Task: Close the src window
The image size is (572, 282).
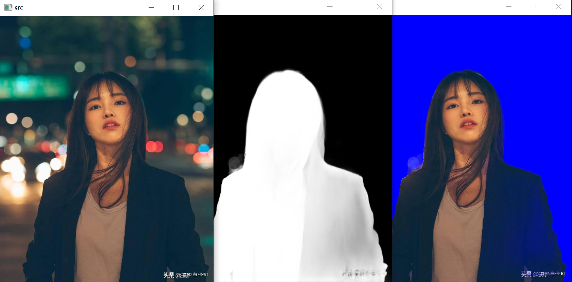Action: coord(201,7)
